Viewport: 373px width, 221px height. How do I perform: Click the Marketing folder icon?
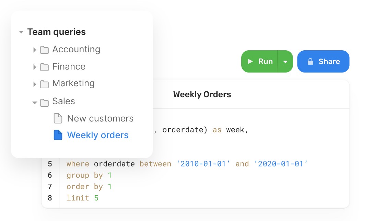pos(44,84)
